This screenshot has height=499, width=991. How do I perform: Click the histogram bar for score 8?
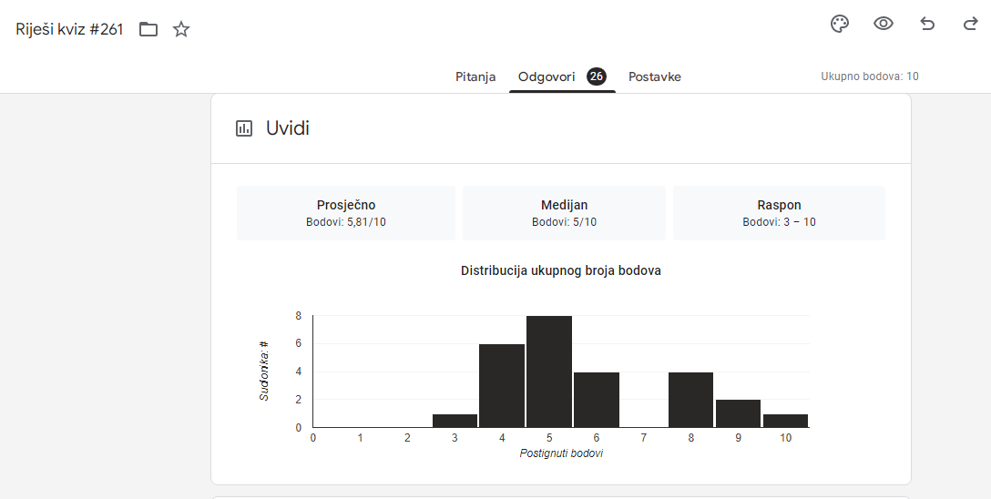click(x=690, y=400)
